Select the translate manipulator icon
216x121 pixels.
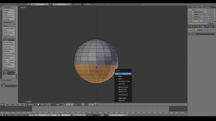[x=50, y=105]
